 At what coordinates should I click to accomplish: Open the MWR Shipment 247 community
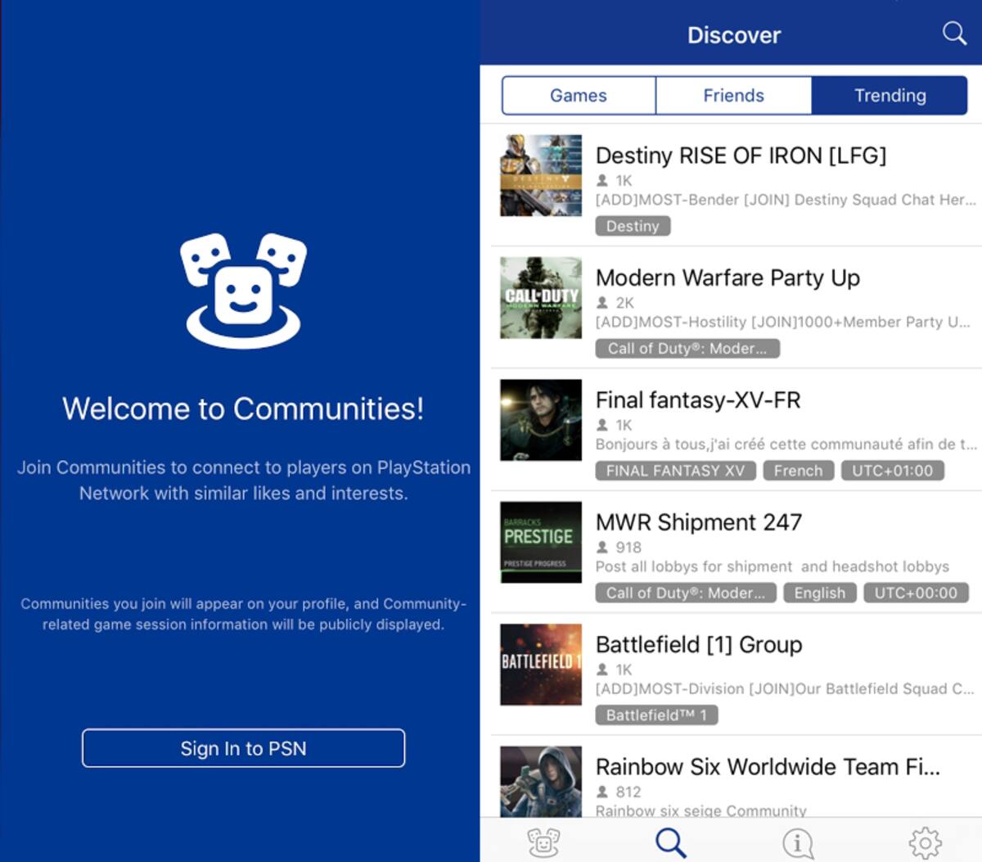[x=736, y=552]
